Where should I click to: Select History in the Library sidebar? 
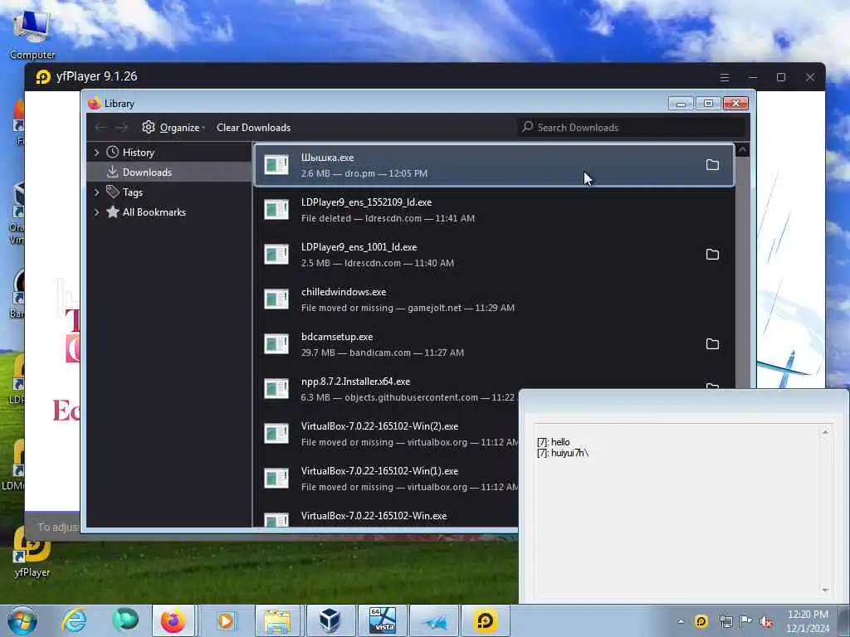click(x=169, y=153)
